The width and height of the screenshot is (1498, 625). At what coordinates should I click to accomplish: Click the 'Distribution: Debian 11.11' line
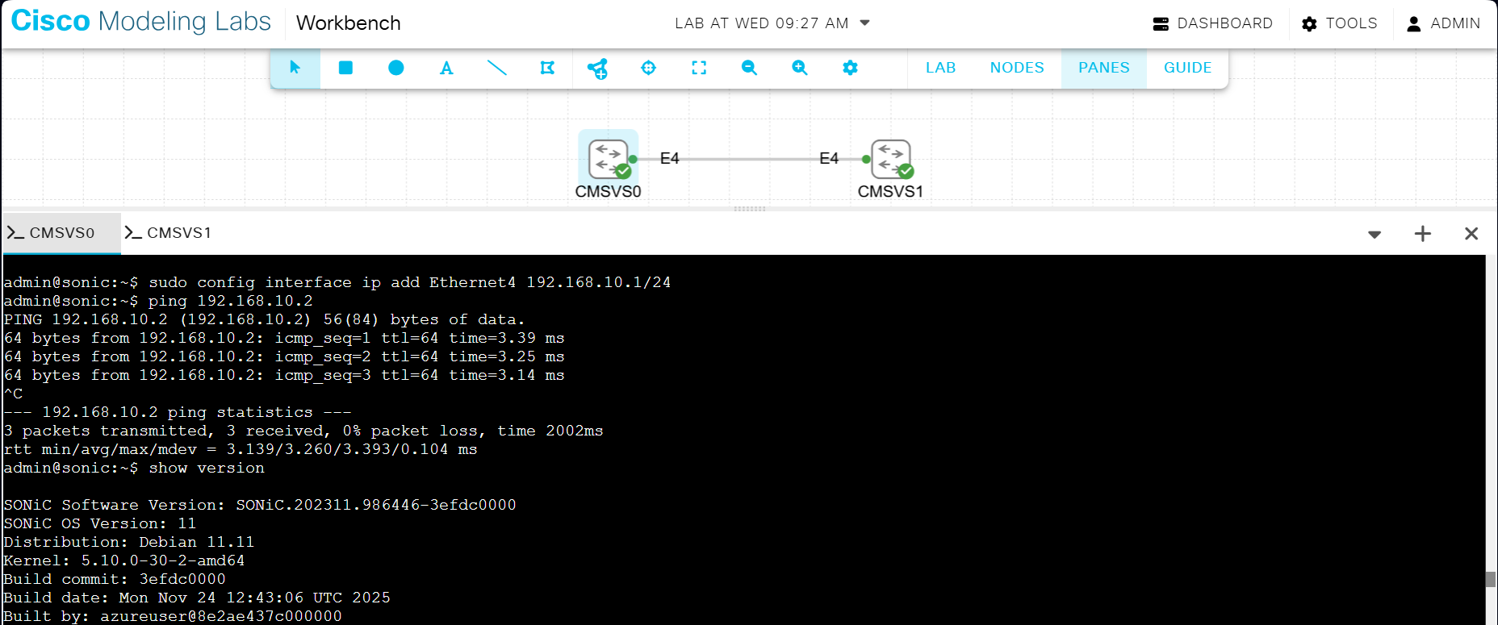click(x=129, y=542)
